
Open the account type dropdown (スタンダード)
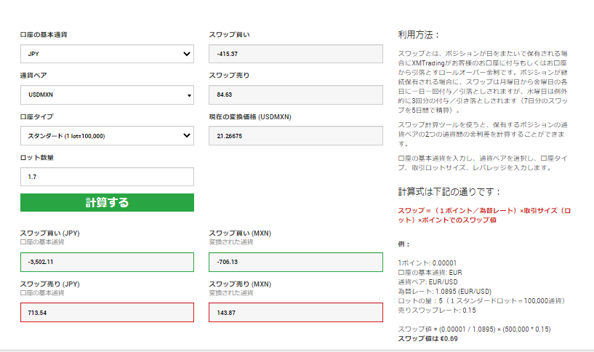tap(107, 136)
